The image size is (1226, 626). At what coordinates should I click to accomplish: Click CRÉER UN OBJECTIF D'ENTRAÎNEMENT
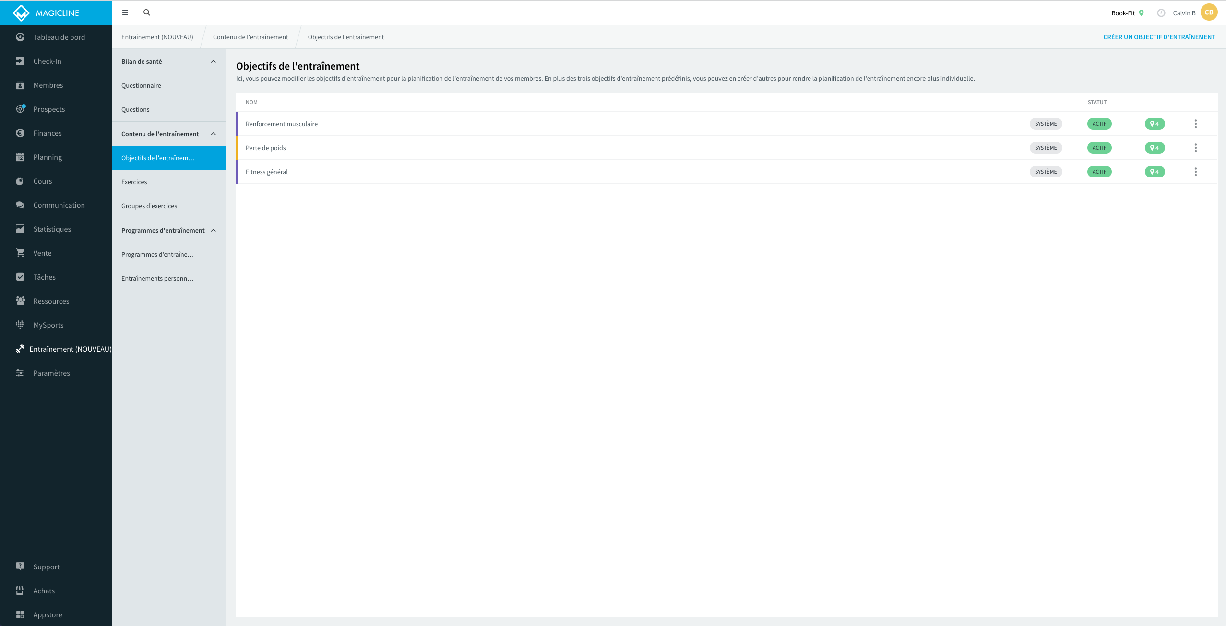[1159, 37]
